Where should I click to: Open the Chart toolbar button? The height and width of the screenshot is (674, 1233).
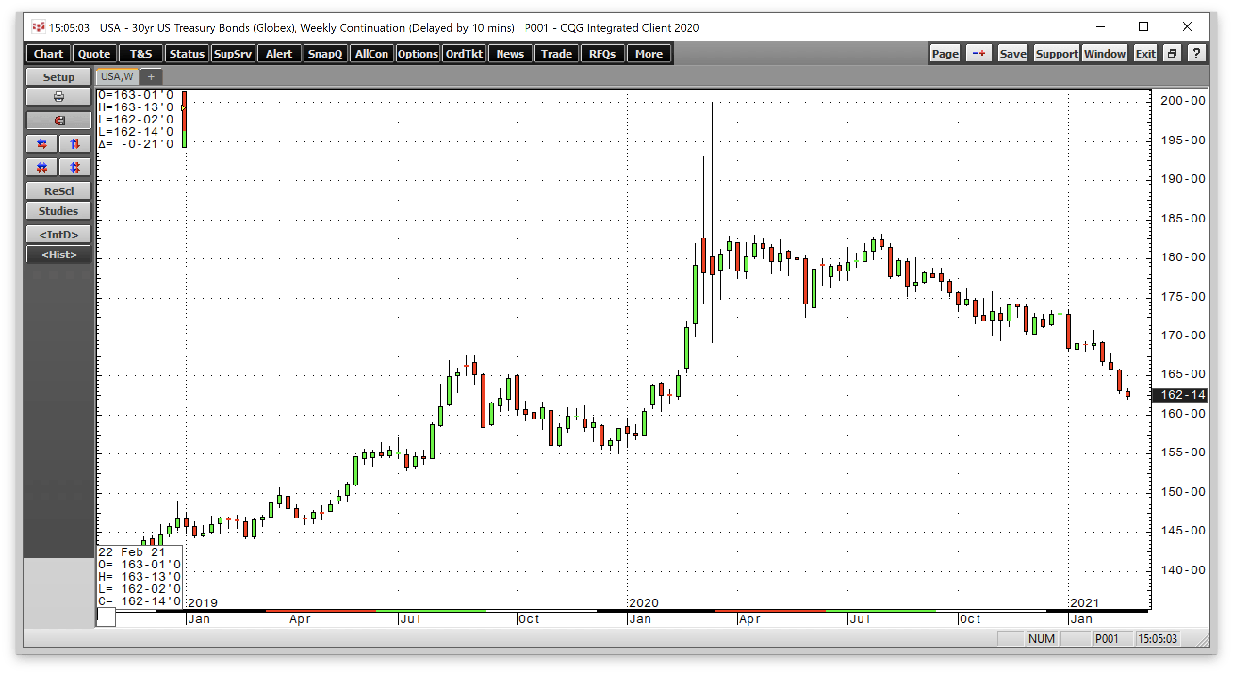pos(49,54)
